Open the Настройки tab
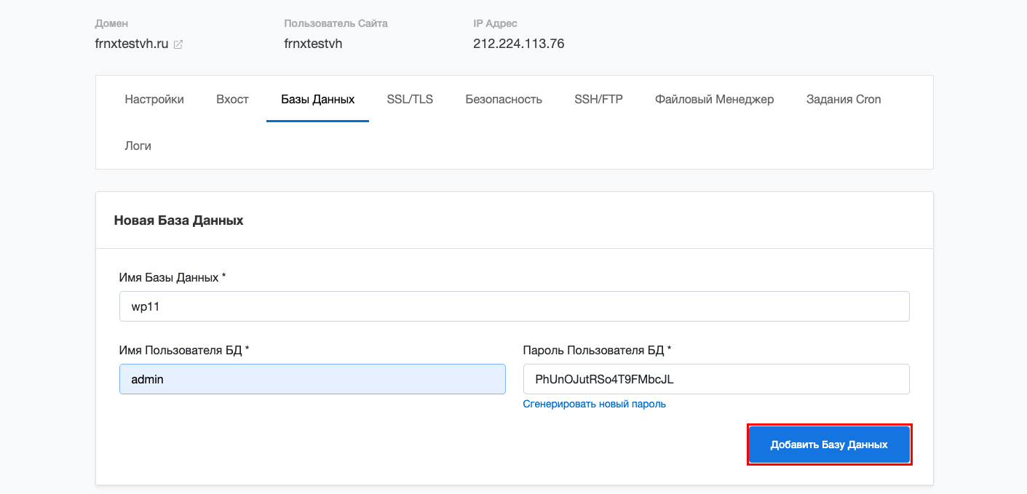 154,100
